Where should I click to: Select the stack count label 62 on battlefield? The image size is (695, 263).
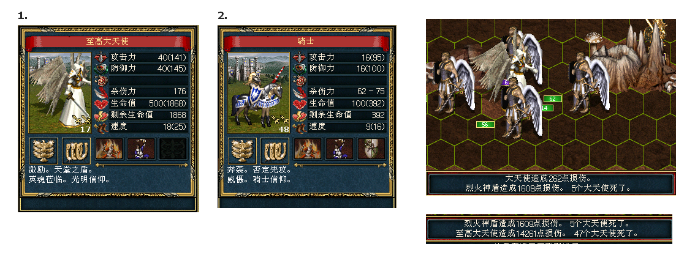552,98
